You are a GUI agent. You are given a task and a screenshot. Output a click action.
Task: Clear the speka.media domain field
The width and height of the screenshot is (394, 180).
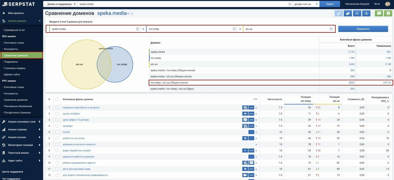pos(137,29)
